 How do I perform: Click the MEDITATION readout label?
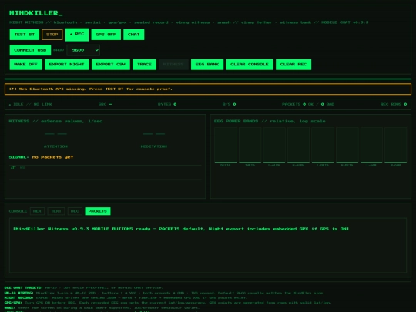click(x=154, y=146)
